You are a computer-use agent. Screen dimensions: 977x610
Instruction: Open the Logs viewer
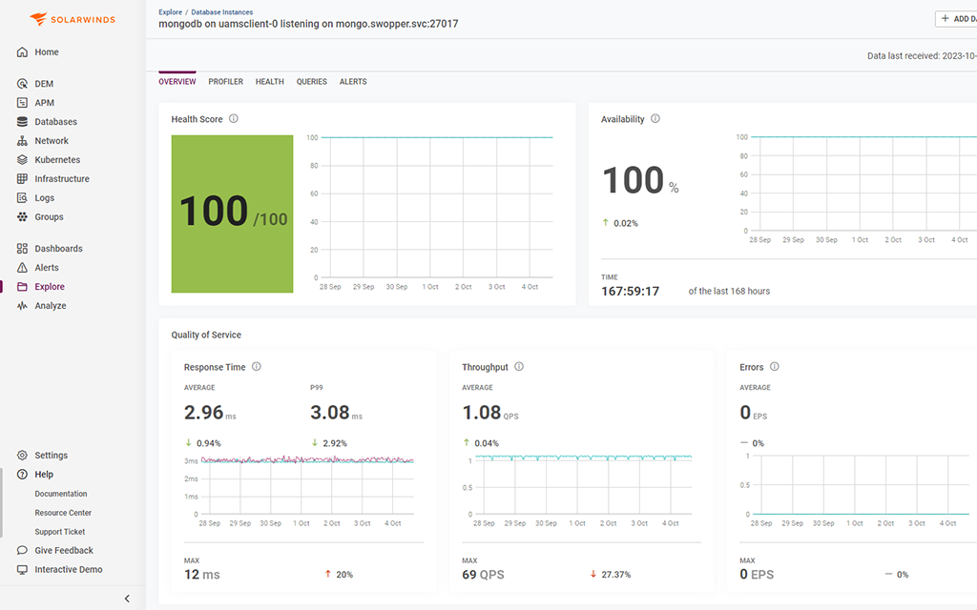[46, 197]
